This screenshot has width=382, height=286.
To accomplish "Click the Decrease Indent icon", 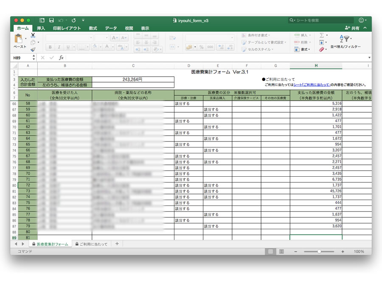I will click(x=138, y=50).
